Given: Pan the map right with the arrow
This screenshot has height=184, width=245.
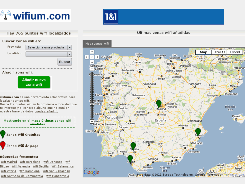Looking at the screenshot, I should [x=97, y=57].
